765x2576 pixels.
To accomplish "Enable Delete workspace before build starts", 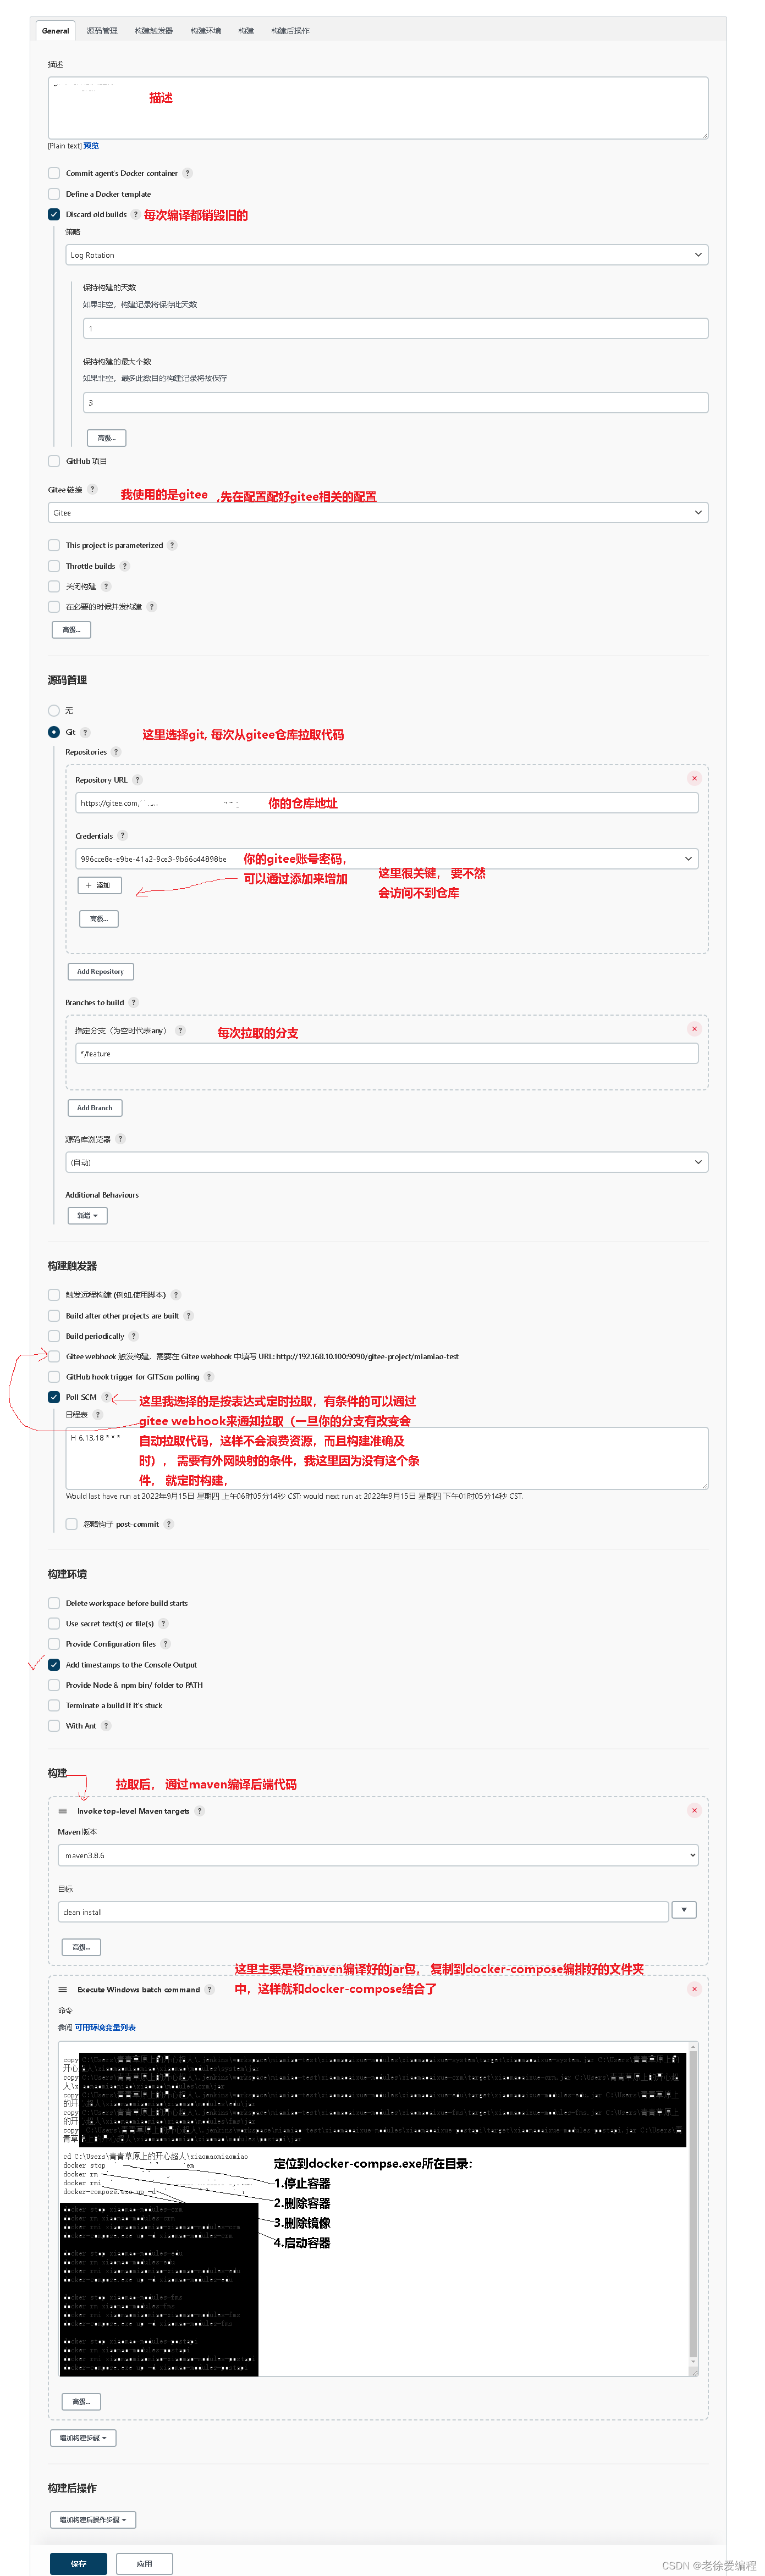I will [x=54, y=1603].
